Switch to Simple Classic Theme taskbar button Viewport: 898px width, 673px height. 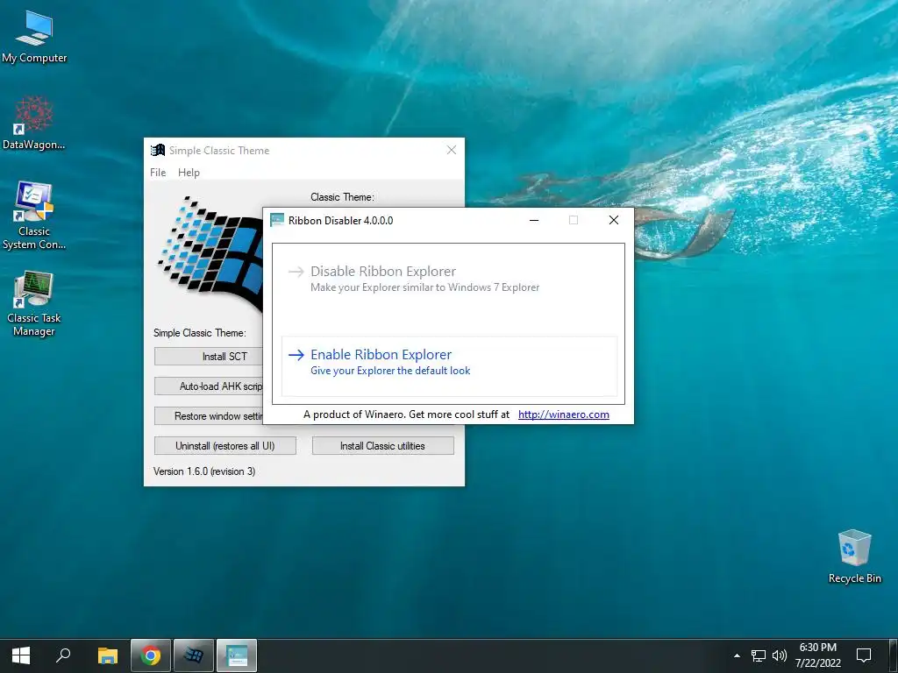tap(194, 655)
